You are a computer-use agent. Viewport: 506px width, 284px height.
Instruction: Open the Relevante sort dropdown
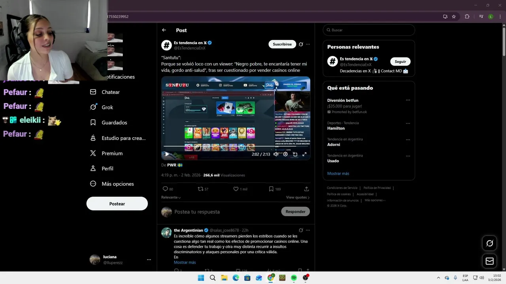point(171,197)
